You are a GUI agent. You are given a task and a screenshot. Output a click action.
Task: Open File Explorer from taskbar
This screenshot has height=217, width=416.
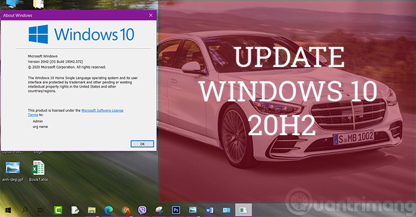[x=92, y=210]
